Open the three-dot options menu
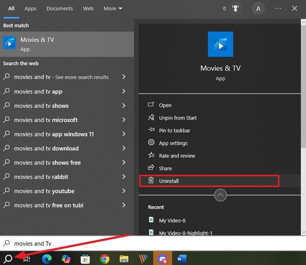The height and width of the screenshot is (265, 306). tap(278, 8)
